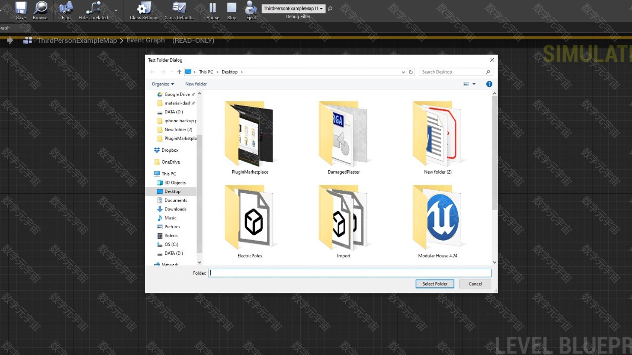Expand the Organize dropdown menu
Viewport: 632px width, 355px height.
[x=162, y=84]
